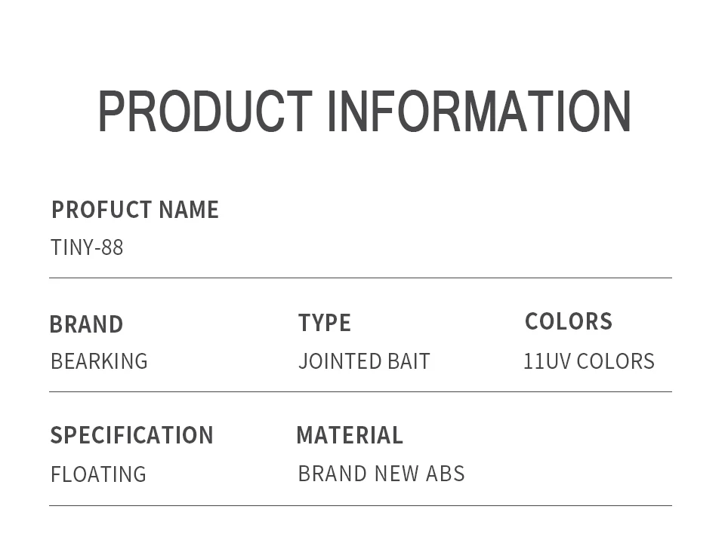Image resolution: width=725 pixels, height=540 pixels.
Task: Select the "11UV COLORS" value text
Action: tap(589, 361)
